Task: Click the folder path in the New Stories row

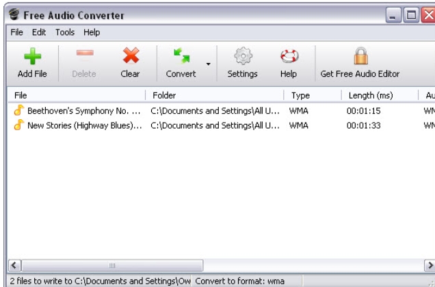Action: tap(215, 125)
